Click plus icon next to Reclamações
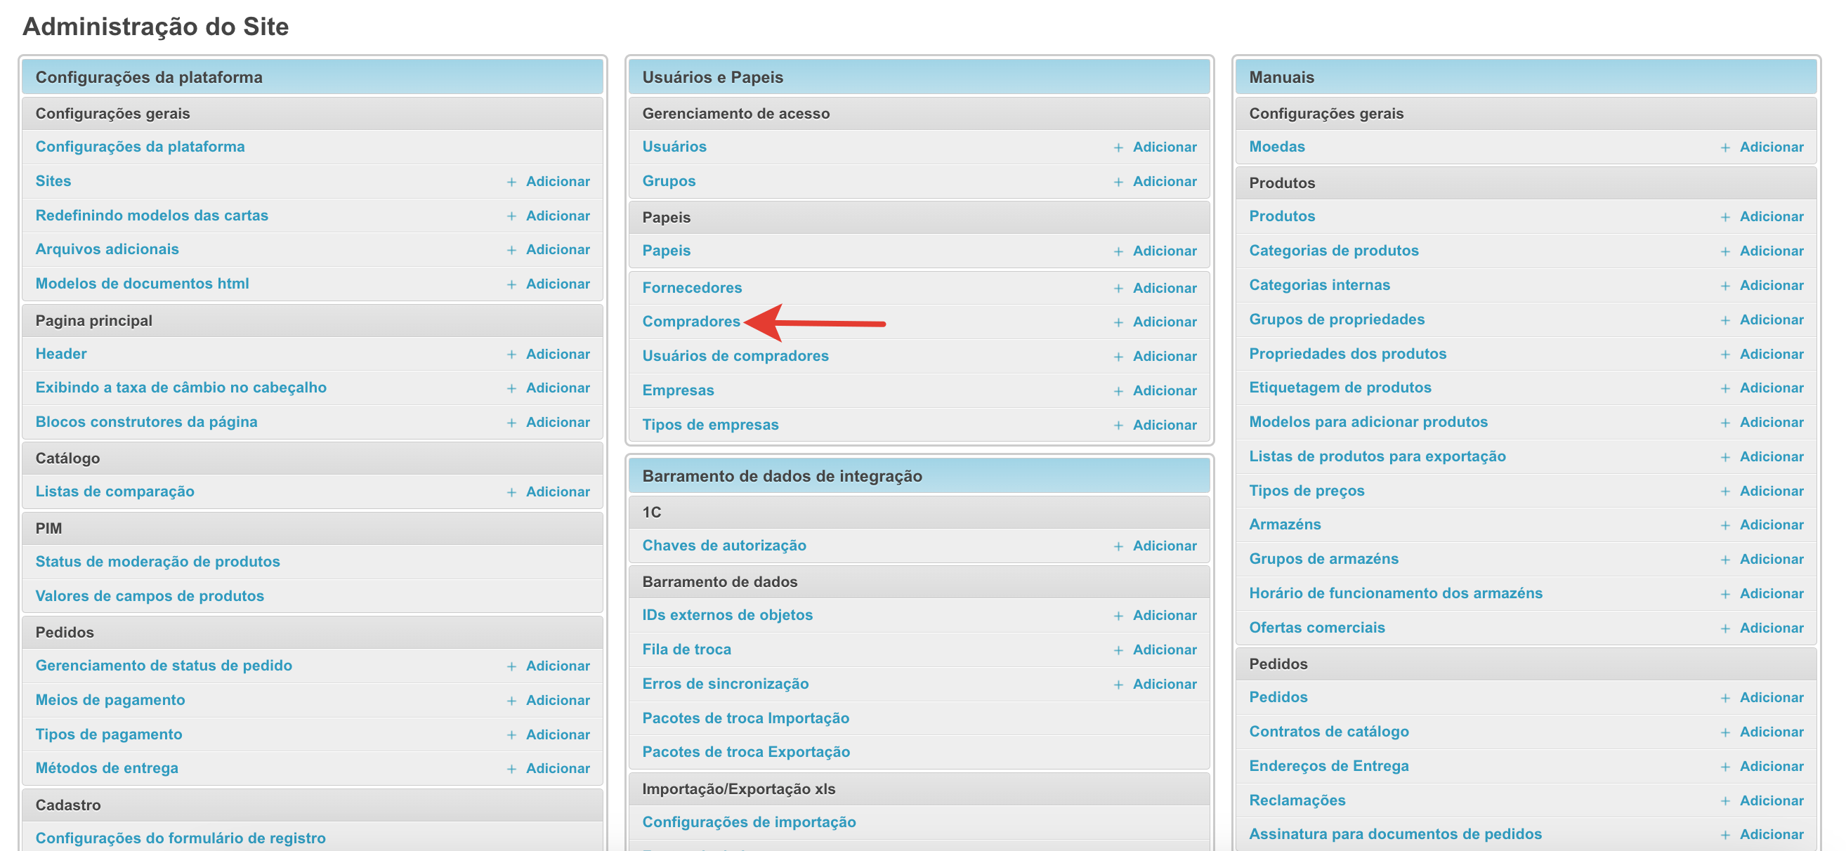This screenshot has width=1846, height=851. point(1725,801)
